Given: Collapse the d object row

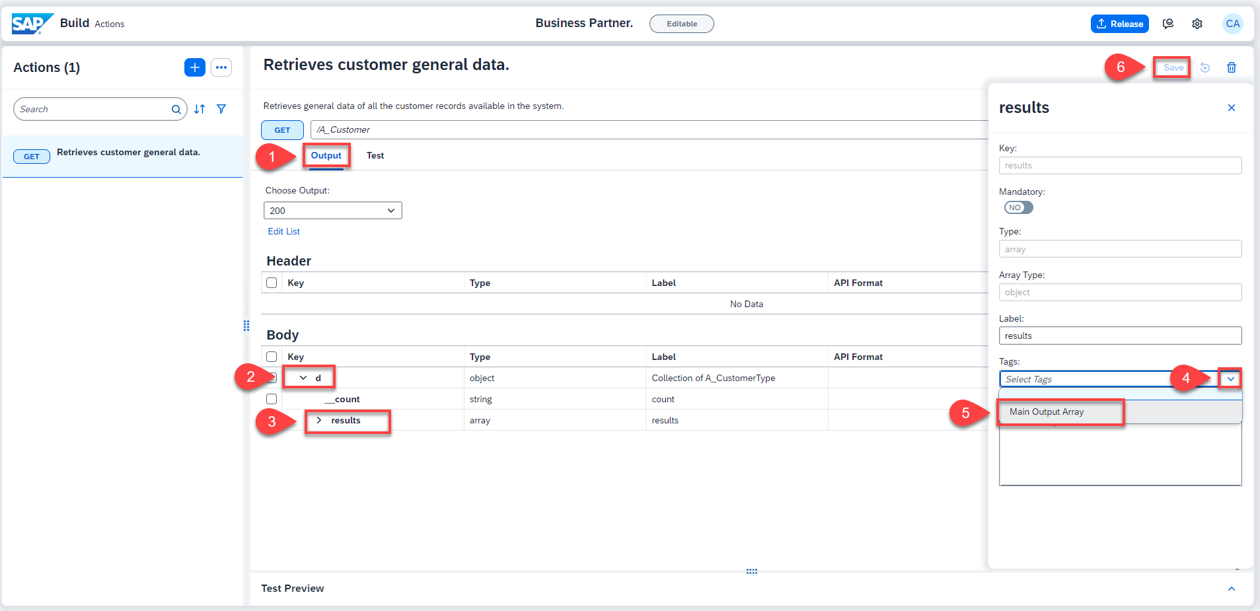Looking at the screenshot, I should 303,378.
